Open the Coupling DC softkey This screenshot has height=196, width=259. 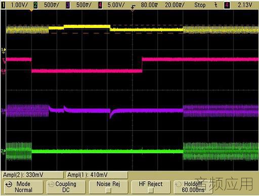[x=66, y=187]
